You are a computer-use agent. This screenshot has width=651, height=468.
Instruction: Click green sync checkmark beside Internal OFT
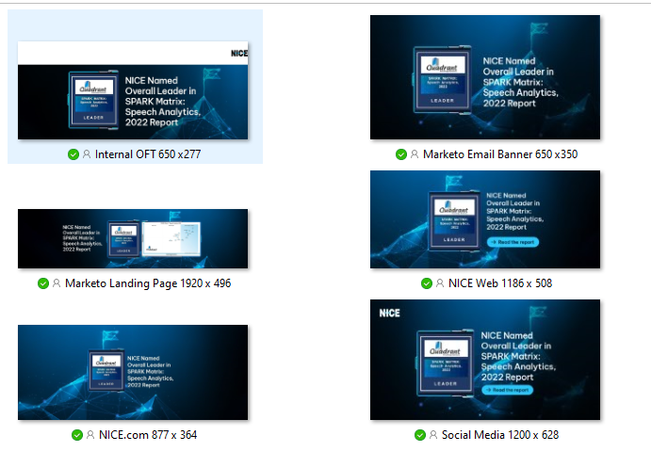click(73, 154)
